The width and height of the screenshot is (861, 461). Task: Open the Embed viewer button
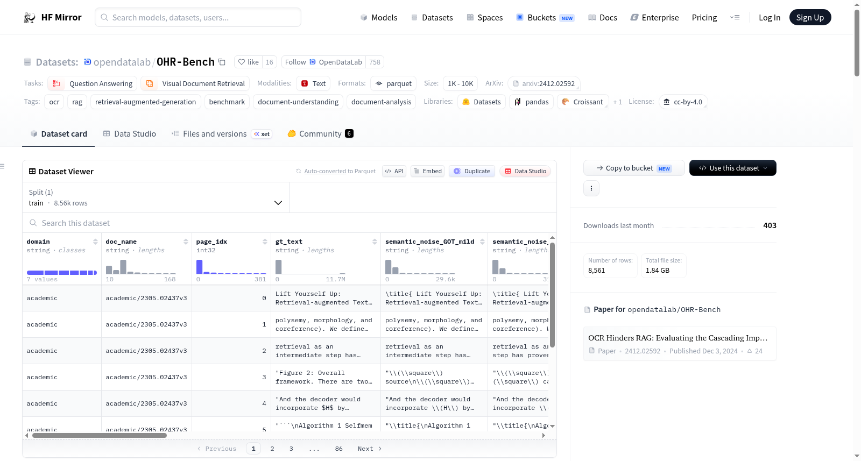(427, 171)
